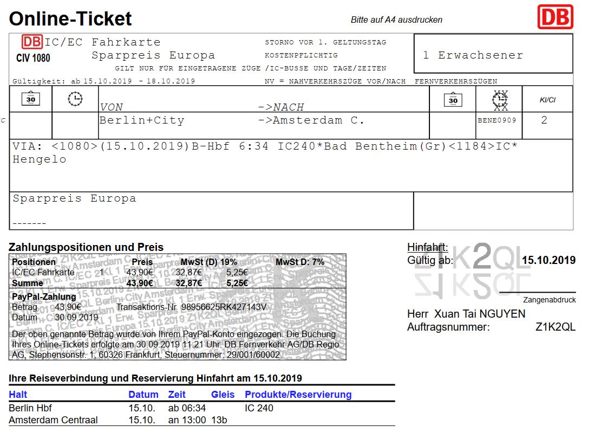Click the 'Amsterdam Centraal' stop
This screenshot has height=432, width=607.
point(53,420)
